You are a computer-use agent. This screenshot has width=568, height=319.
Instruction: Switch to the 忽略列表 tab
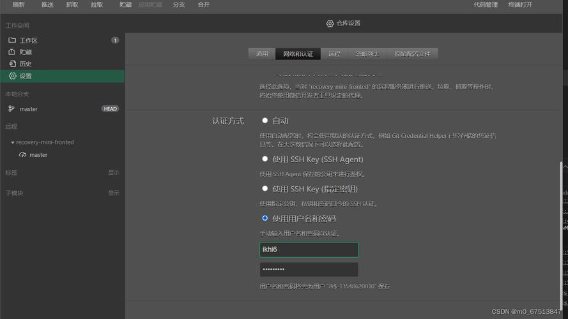(x=367, y=54)
